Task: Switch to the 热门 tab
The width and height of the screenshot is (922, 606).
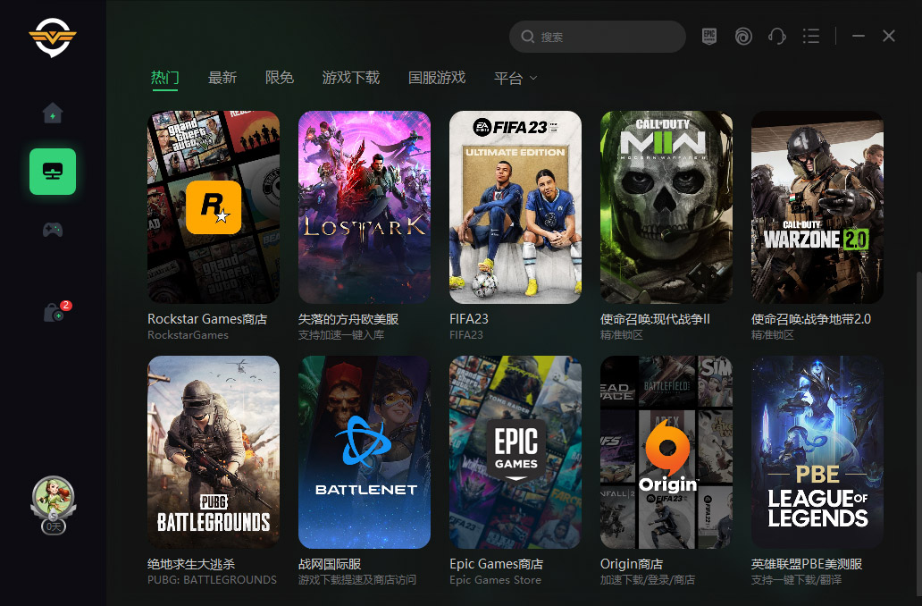Action: 164,78
